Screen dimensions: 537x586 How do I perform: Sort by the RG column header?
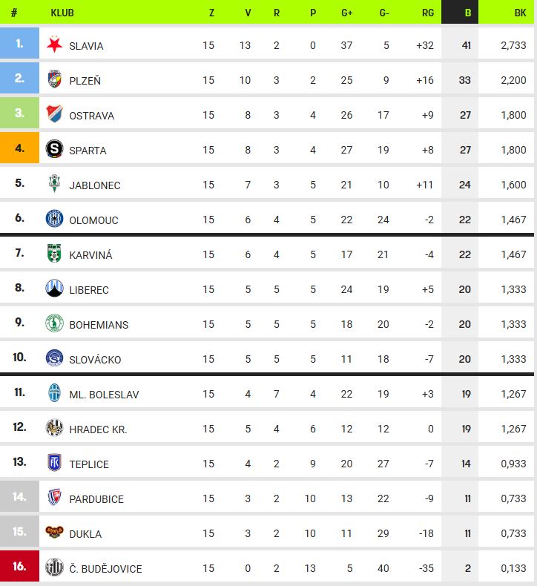428,13
